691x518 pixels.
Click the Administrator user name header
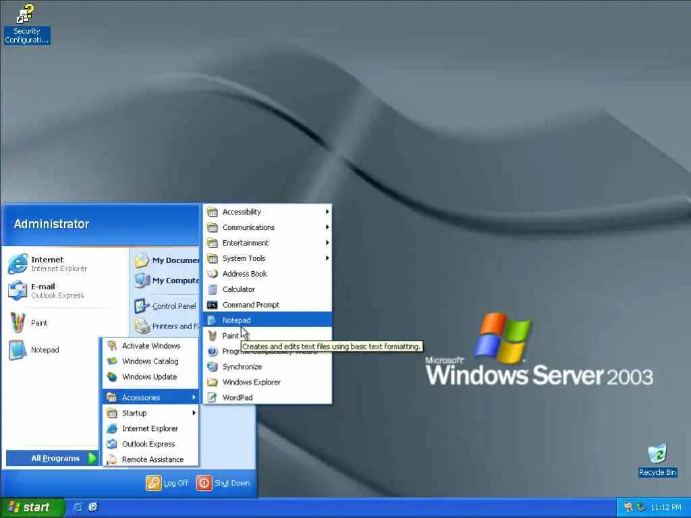coord(51,224)
